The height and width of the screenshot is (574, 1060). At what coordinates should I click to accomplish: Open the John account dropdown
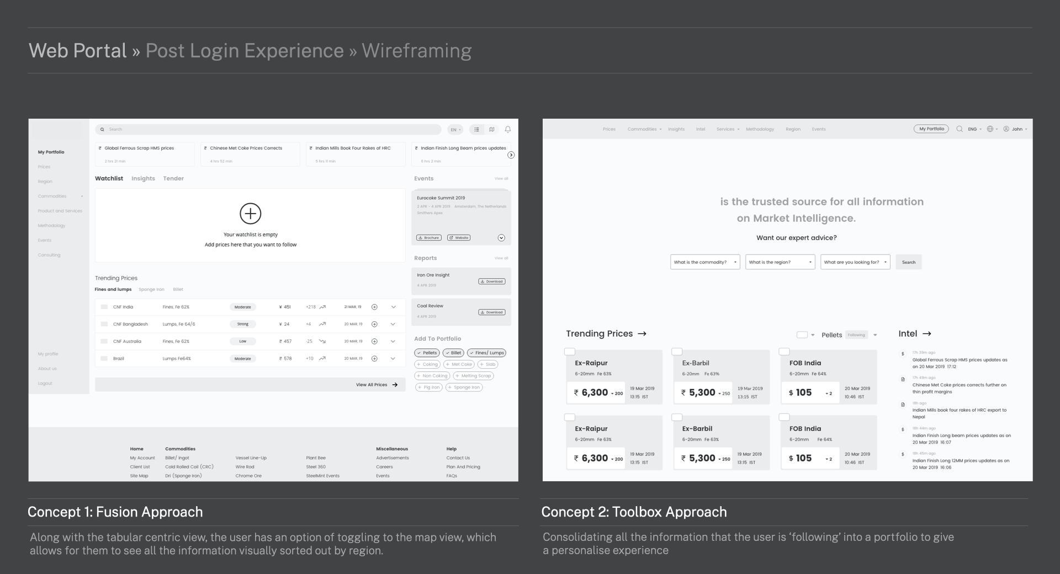tap(1019, 129)
